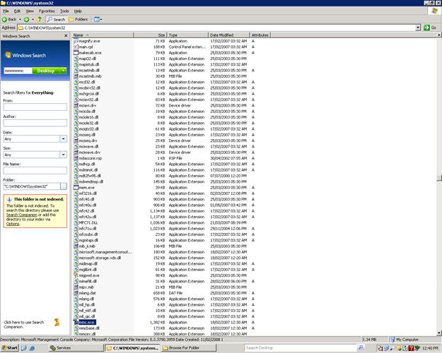Select the mmcbase.dll file name
This screenshot has width=442, height=353.
click(89, 328)
